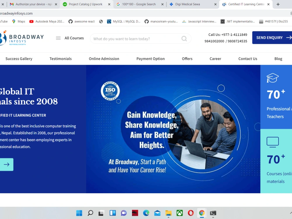Close the Google Search tab

[x=162, y=4]
